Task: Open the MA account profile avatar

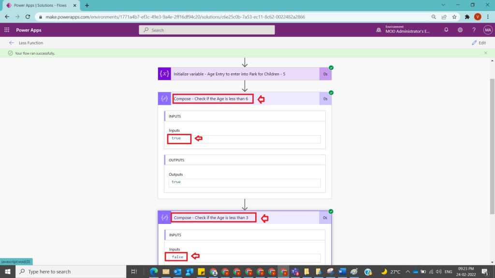Action: coord(487,30)
